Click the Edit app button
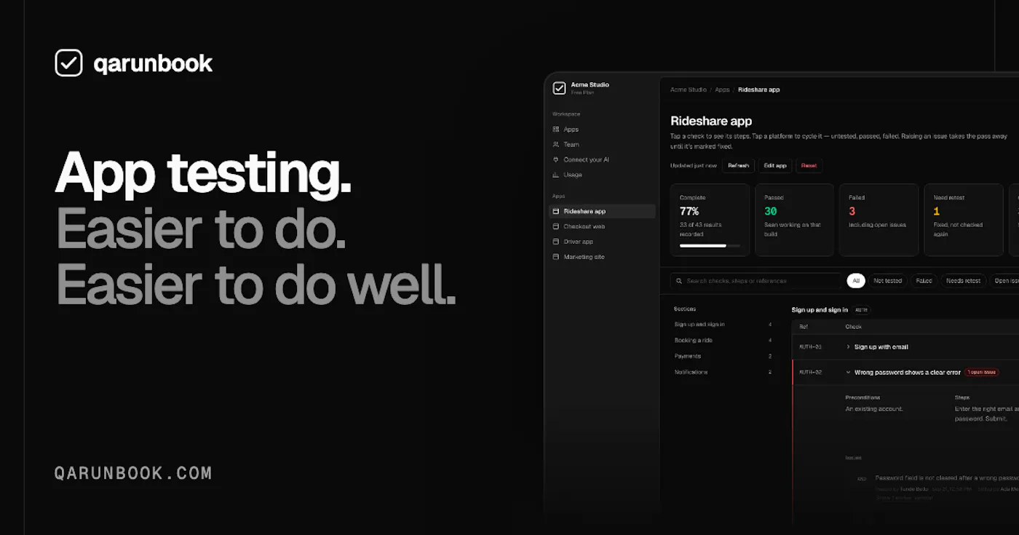The height and width of the screenshot is (535, 1019). 775,165
